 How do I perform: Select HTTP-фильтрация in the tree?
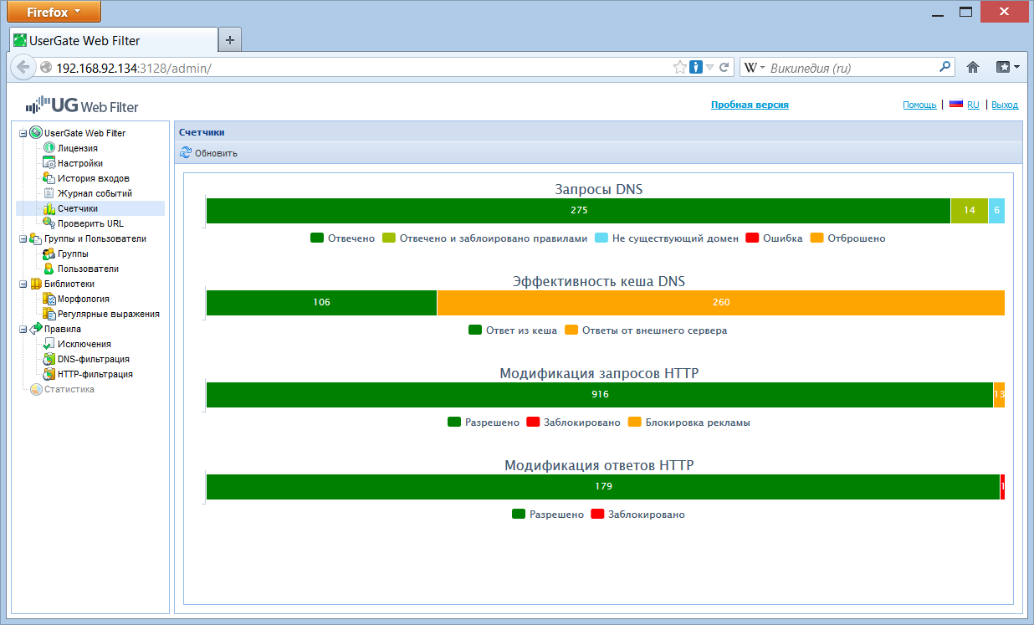coord(95,374)
